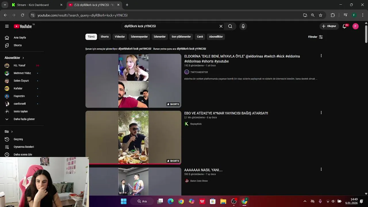Image resolution: width=368 pixels, height=207 pixels.
Task: Select the Tümü filter chip
Action: [91, 37]
